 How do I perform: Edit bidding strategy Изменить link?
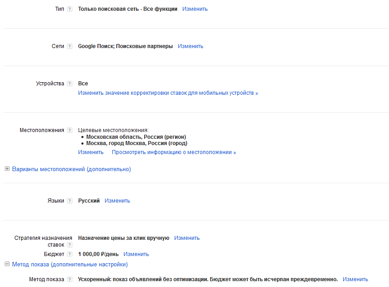pyautogui.click(x=187, y=238)
